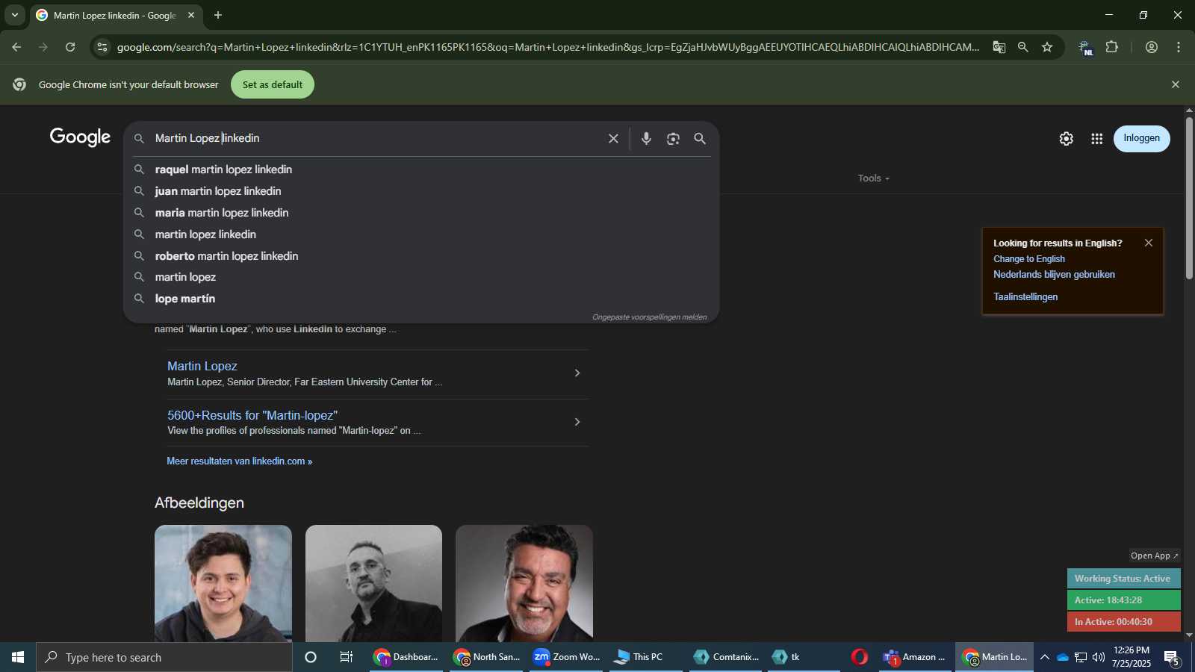Screen dimensions: 1195x672
Task: Bookmark this tab with star icon
Action: click(x=1047, y=47)
